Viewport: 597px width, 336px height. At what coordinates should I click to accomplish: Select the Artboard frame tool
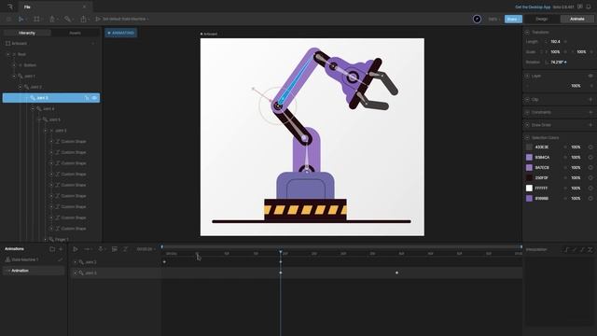click(x=36, y=19)
